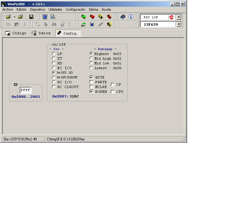Click the ID field containing FFFF
Viewport: 246px width, 203px height.
tap(26, 90)
